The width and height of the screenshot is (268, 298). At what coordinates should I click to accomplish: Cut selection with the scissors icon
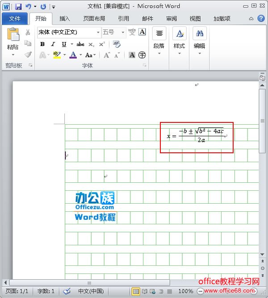tap(28, 32)
